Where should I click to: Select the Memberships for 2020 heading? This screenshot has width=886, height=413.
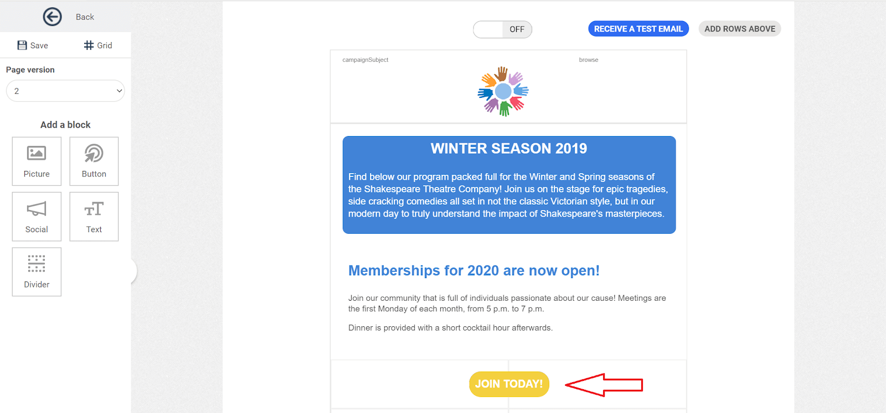pyautogui.click(x=474, y=270)
